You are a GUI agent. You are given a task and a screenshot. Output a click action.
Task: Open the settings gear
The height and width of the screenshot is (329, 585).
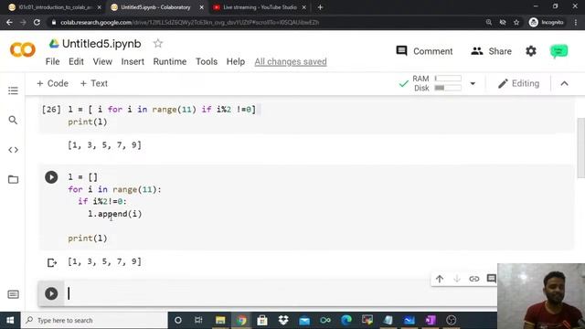531,51
